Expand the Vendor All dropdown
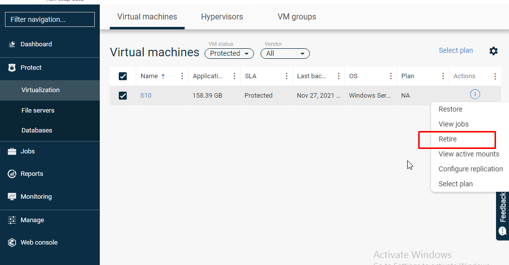 285,53
